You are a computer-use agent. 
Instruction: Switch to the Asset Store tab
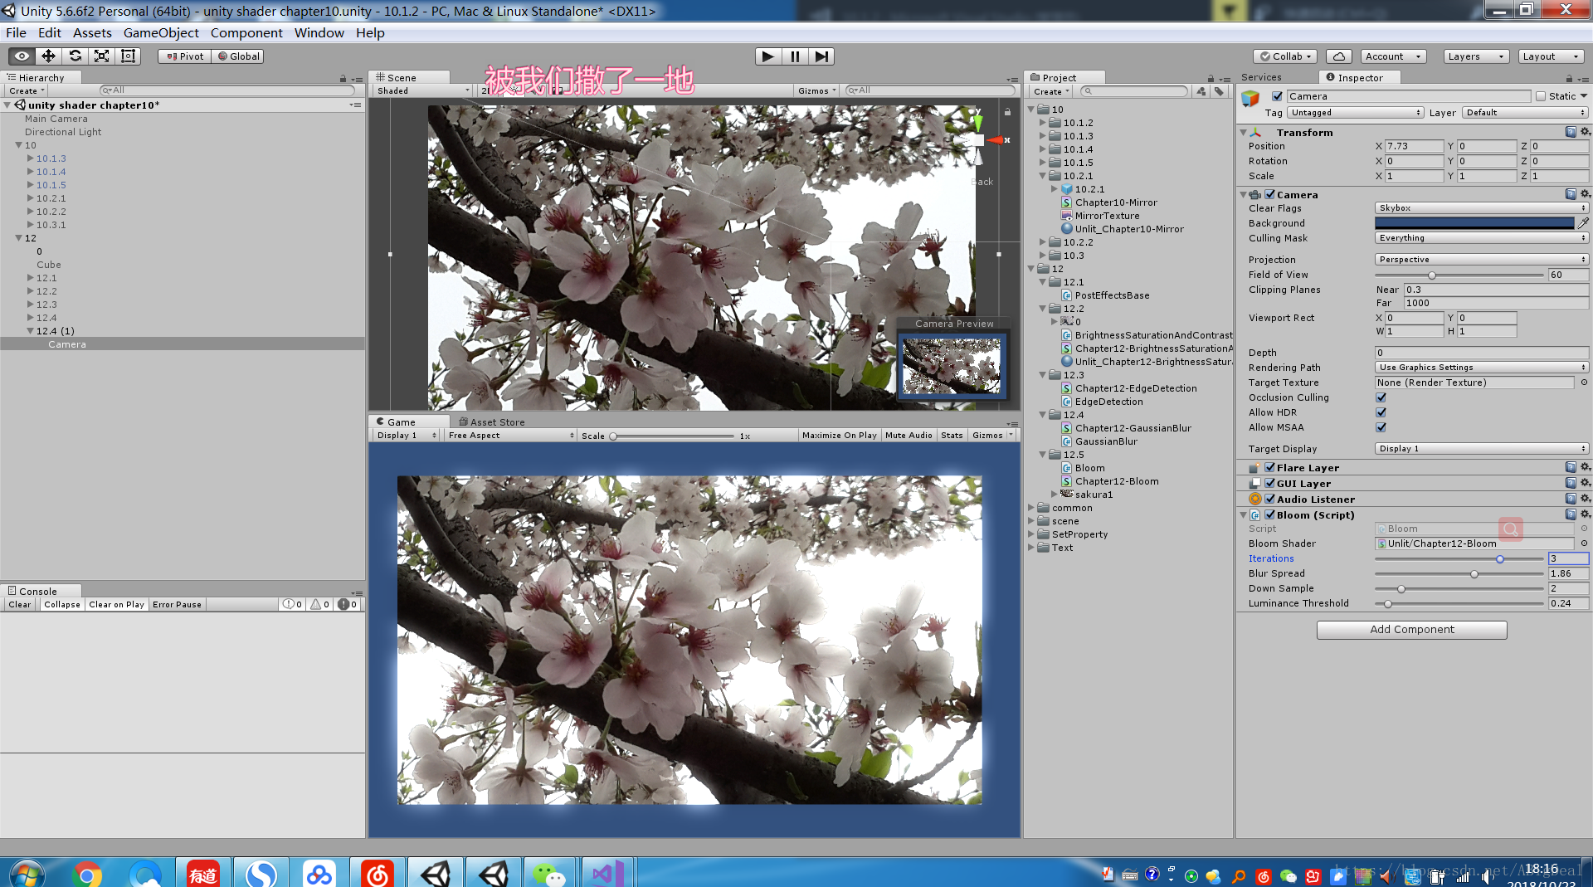pos(491,422)
